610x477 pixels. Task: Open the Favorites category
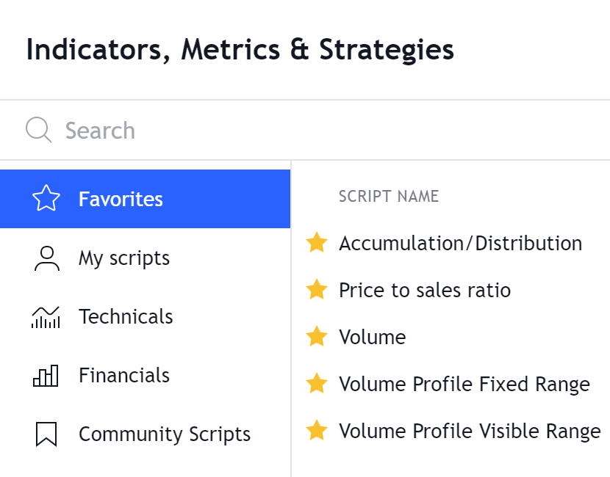tap(121, 199)
